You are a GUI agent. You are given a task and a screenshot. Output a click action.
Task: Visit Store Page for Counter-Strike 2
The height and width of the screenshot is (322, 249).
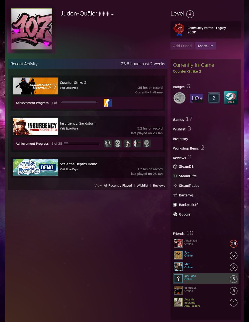click(69, 88)
